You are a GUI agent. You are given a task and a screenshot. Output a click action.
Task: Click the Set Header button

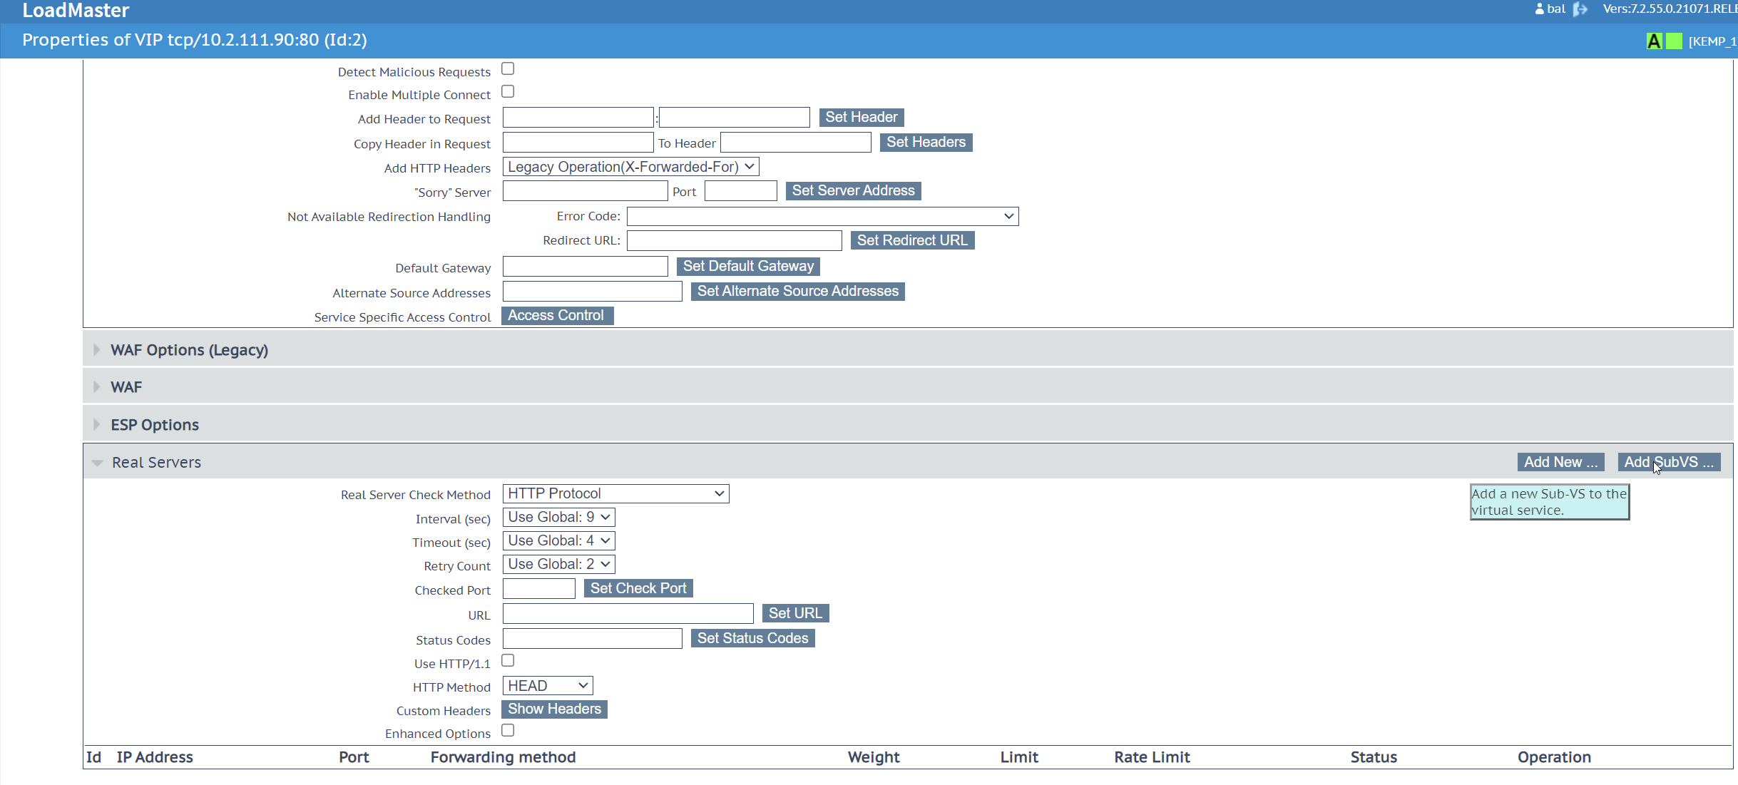[862, 117]
